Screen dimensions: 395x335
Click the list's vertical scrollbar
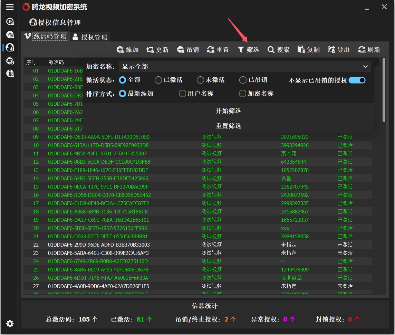pos(384,90)
